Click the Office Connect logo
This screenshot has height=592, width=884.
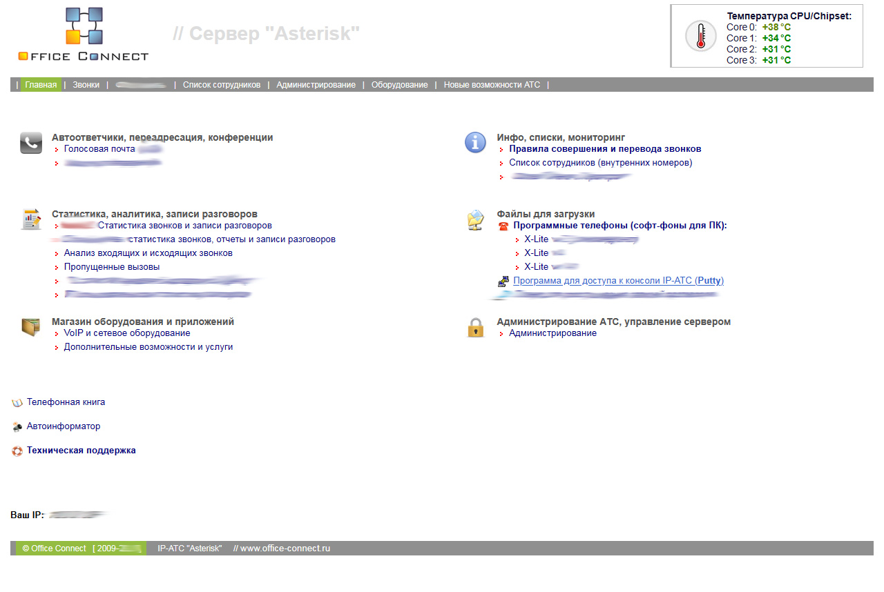[x=84, y=34]
